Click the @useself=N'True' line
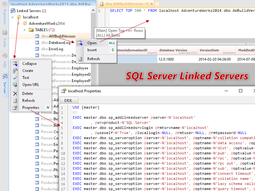 coord(169,133)
